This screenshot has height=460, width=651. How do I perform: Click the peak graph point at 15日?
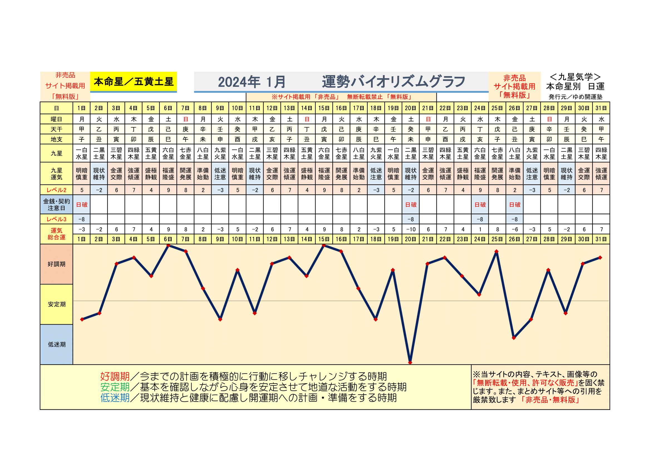tap(324, 246)
